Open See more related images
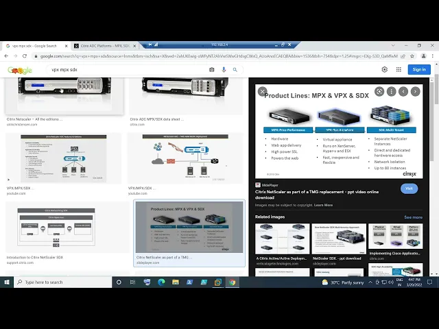 click(413, 217)
